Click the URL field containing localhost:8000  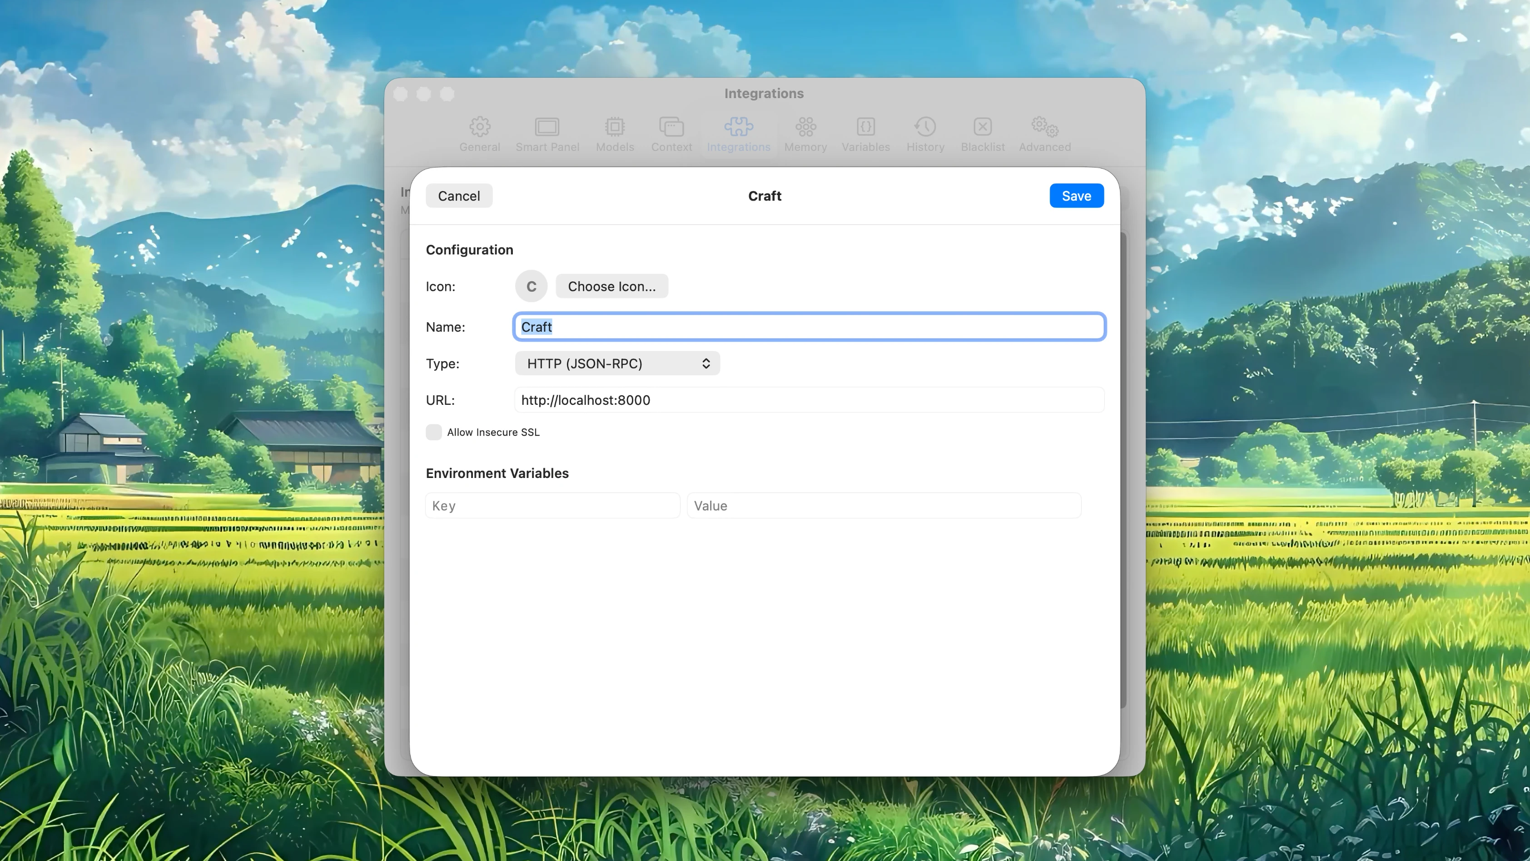(809, 400)
